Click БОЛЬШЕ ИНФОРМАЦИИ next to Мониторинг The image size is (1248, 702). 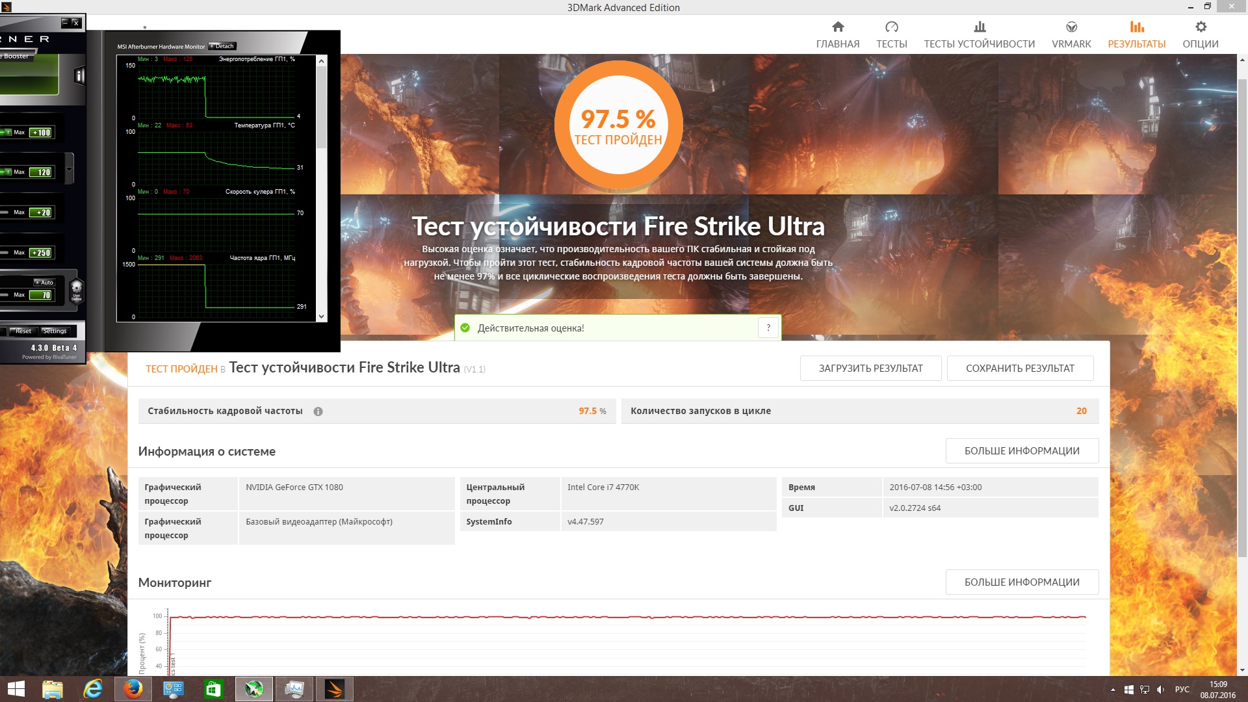click(x=1021, y=582)
